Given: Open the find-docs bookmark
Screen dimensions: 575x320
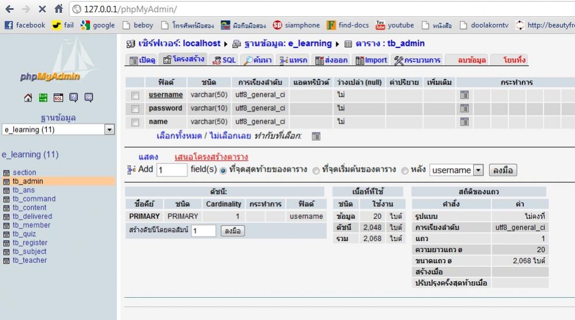Looking at the screenshot, I should (348, 25).
